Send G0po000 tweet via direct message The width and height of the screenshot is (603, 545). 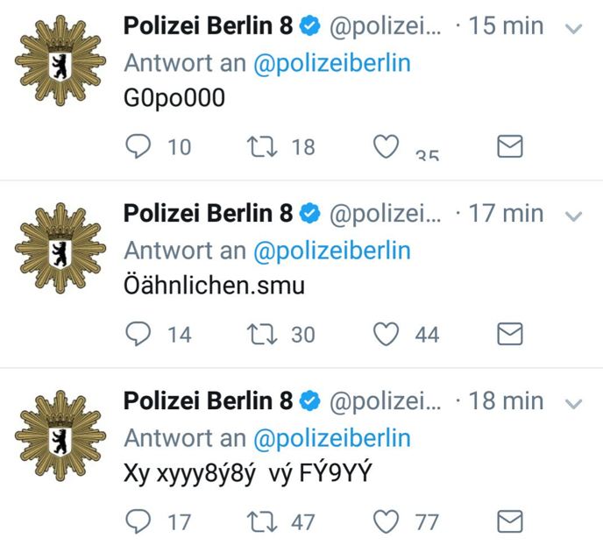(510, 146)
